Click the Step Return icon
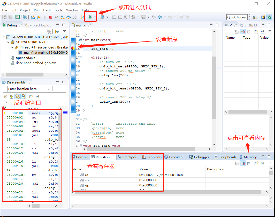Viewport: 275px width, 217px height. (x=75, y=17)
